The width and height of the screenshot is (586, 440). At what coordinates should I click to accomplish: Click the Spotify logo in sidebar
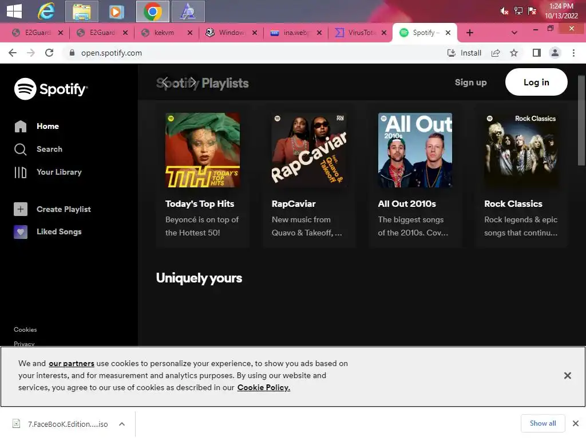[x=50, y=89]
